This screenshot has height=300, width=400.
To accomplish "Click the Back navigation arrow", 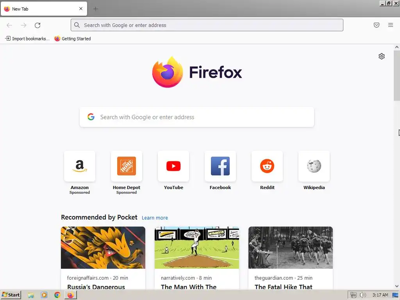I will [x=9, y=25].
